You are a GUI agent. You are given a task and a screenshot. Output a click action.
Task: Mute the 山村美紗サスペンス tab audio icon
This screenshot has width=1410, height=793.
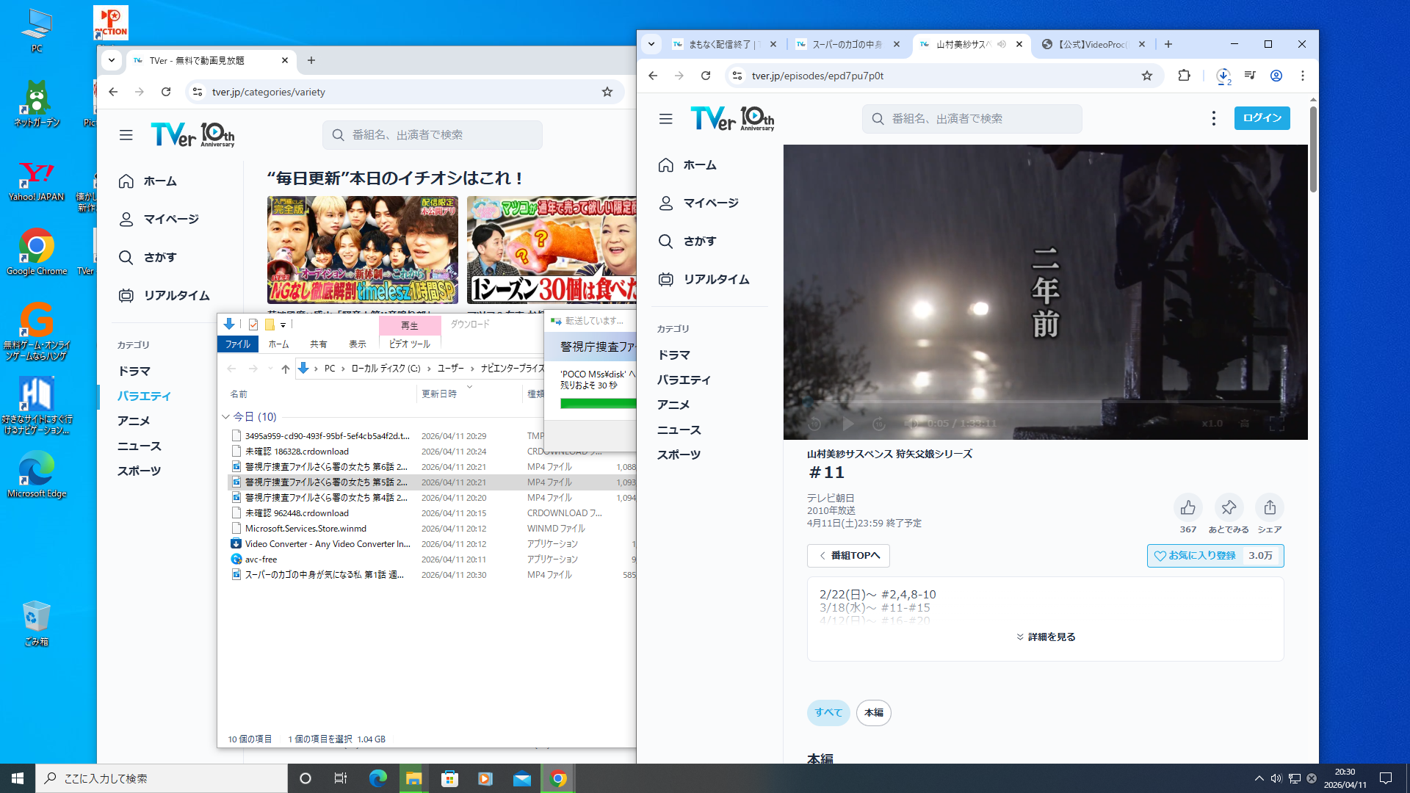[1002, 44]
